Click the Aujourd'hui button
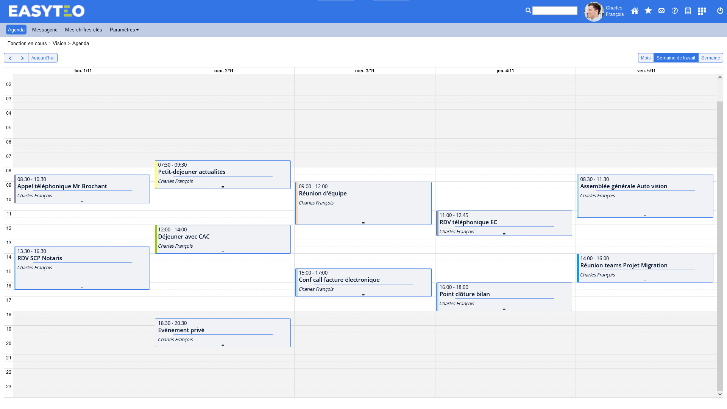The width and height of the screenshot is (727, 409). [42, 58]
